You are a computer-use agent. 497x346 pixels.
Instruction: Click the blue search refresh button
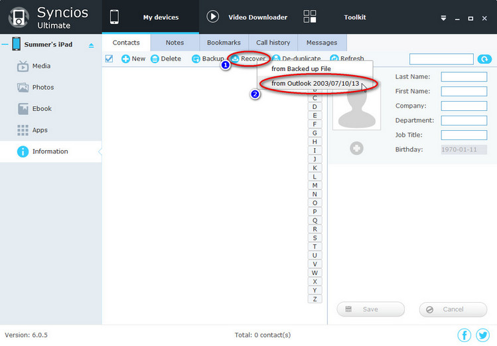click(484, 59)
